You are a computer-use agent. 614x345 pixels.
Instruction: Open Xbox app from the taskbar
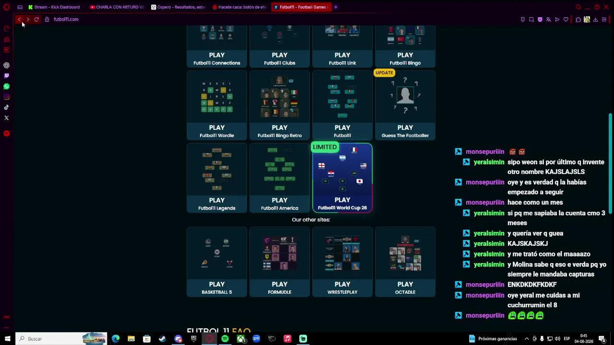point(241,339)
